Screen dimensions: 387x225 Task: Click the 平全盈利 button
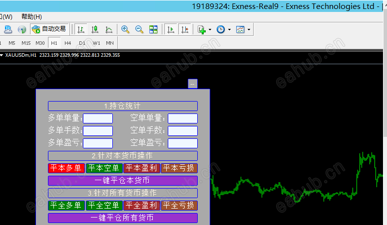[142, 205]
